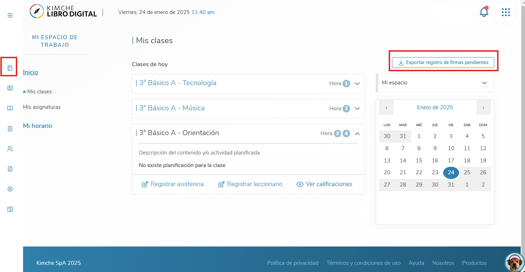
Task: Open Mi horario in the side menu
Action: [37, 126]
